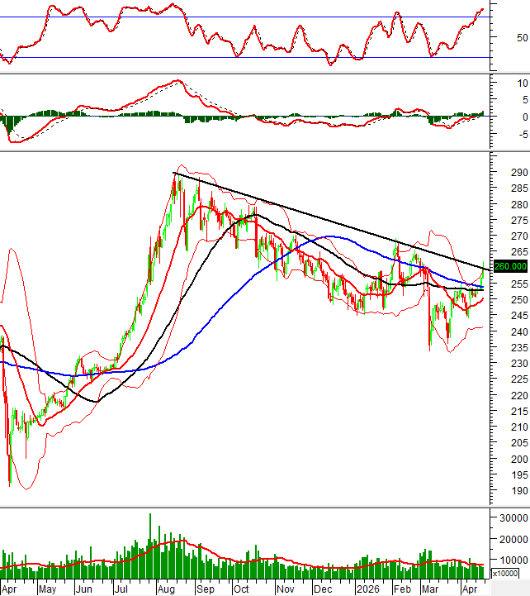Select the 2026 year marker on time axis
530x596 pixels.
click(x=367, y=589)
